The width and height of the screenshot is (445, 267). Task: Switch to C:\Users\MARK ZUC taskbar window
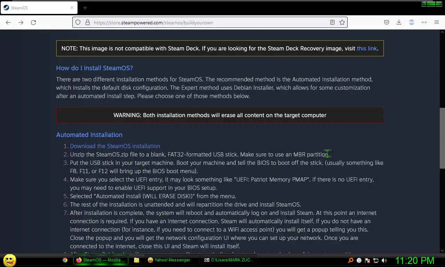tap(229, 260)
